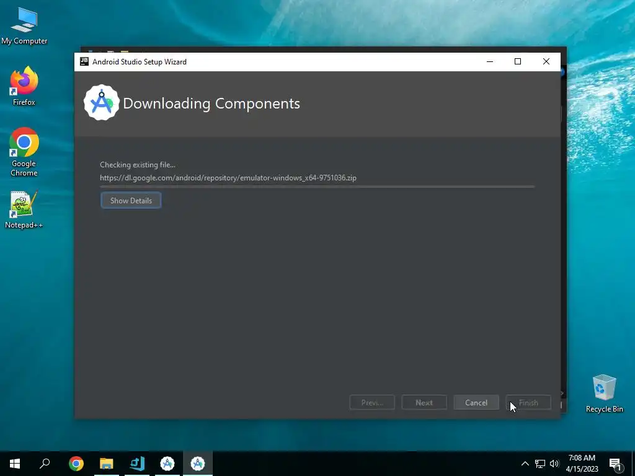This screenshot has width=635, height=476.
Task: Click the download progress bar
Action: [x=317, y=187]
